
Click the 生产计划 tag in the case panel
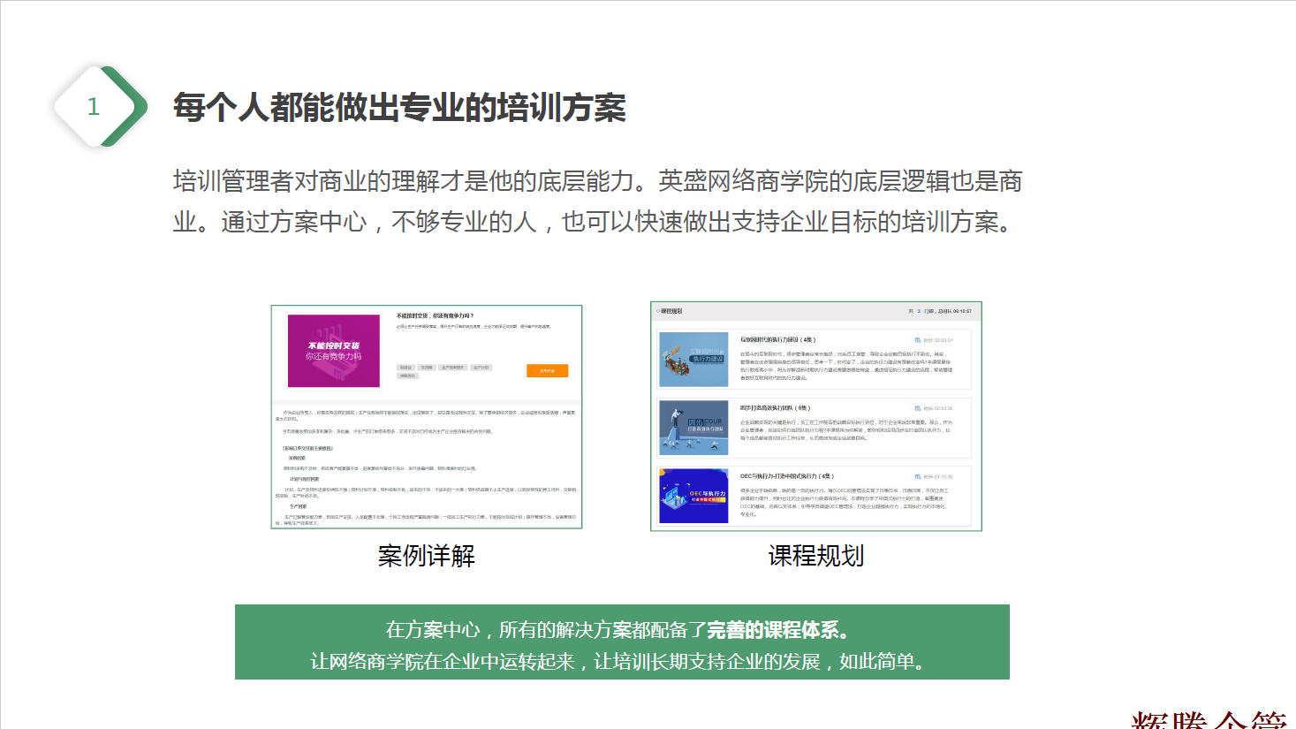click(481, 368)
